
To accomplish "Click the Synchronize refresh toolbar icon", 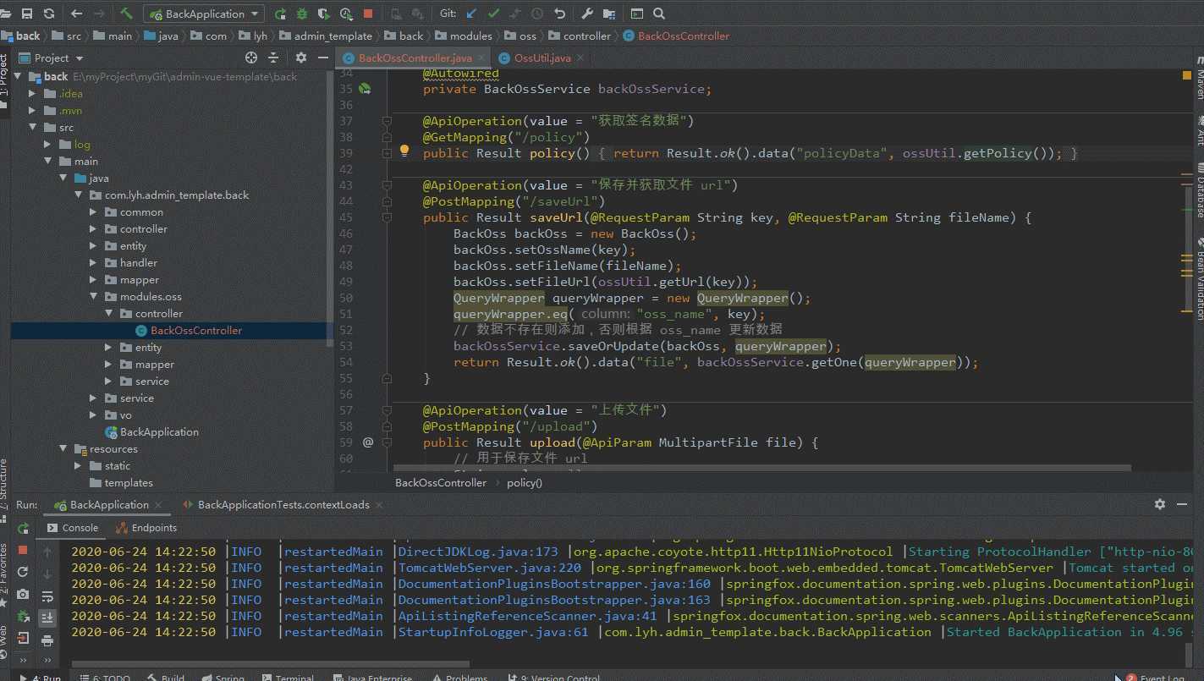I will 48,14.
